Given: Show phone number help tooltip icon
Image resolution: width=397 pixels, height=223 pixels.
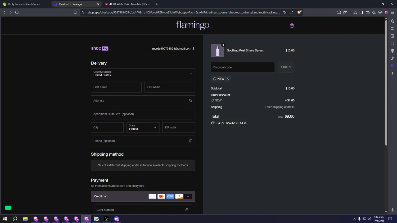Looking at the screenshot, I should pos(191,141).
